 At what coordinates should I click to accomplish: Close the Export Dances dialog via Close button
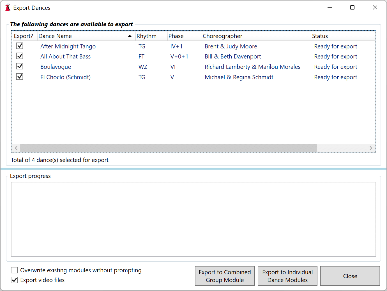pos(350,276)
